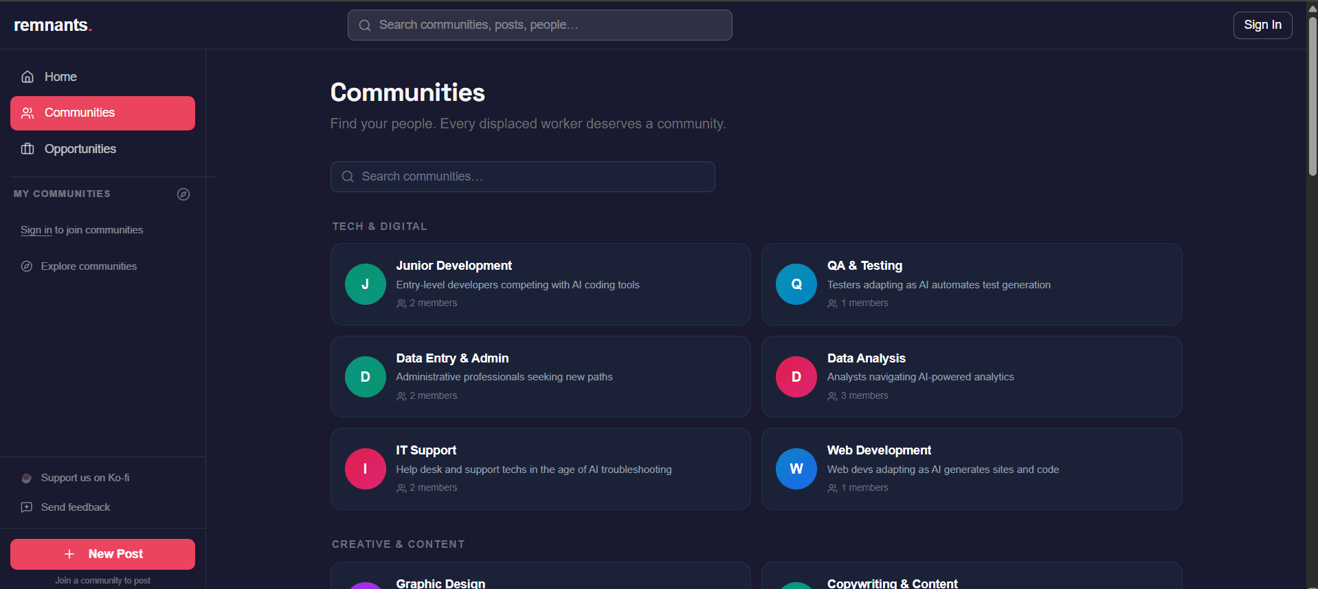The width and height of the screenshot is (1318, 589).
Task: Click the Opportunities briefcase icon
Action: pos(27,149)
